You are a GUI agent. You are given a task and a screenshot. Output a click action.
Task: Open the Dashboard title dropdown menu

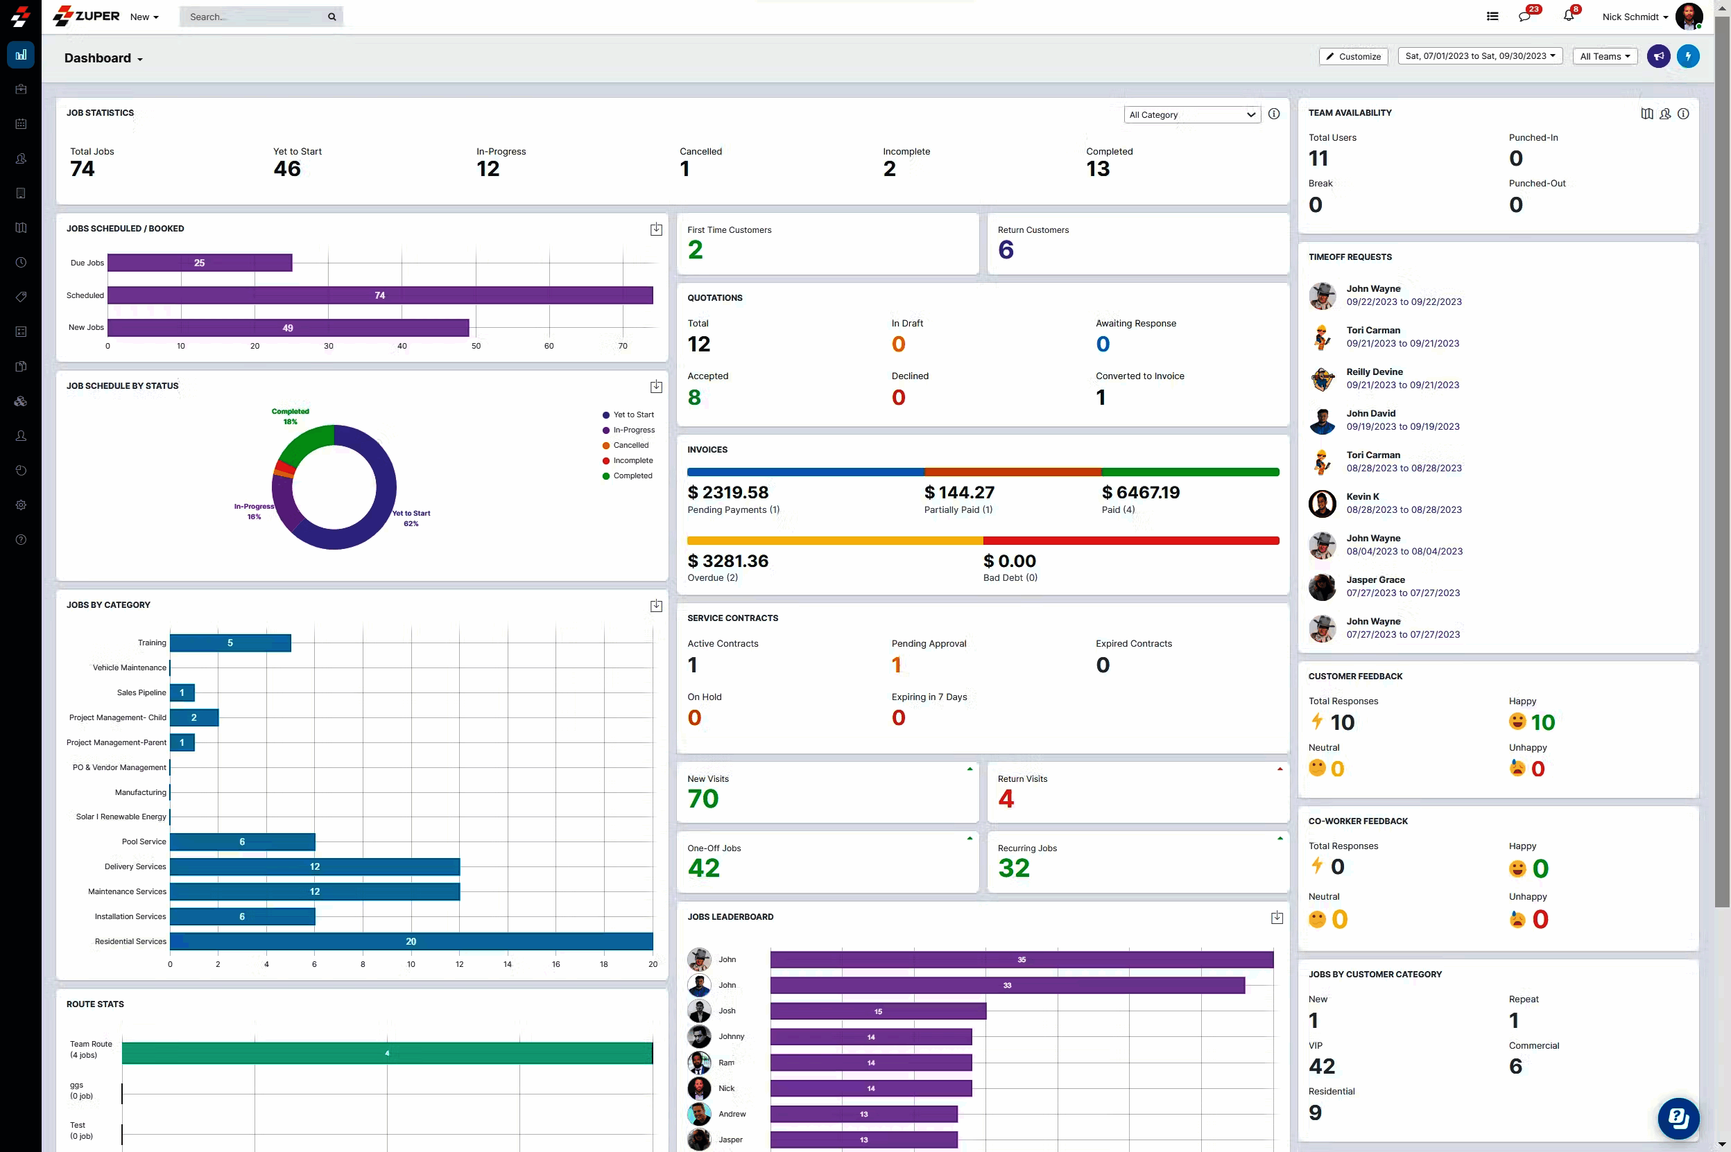pyautogui.click(x=103, y=58)
